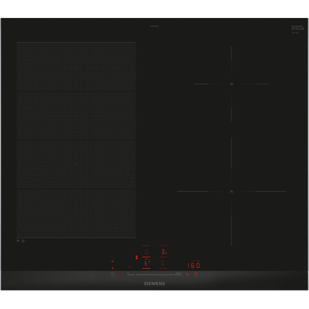Tap the frying sensor pan icon
Viewport: 309px width, 309px height.
[188, 274]
